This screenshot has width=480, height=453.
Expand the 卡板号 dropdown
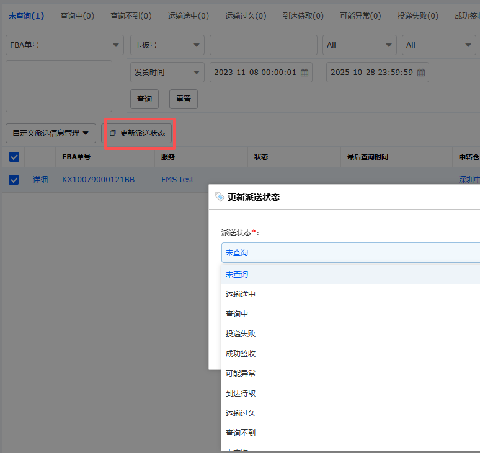[167, 45]
